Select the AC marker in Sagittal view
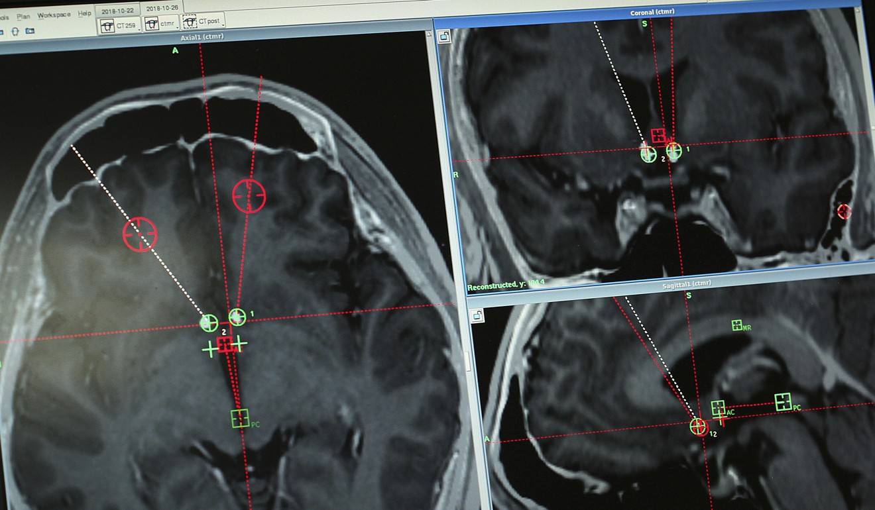The width and height of the screenshot is (875, 510). pyautogui.click(x=718, y=408)
